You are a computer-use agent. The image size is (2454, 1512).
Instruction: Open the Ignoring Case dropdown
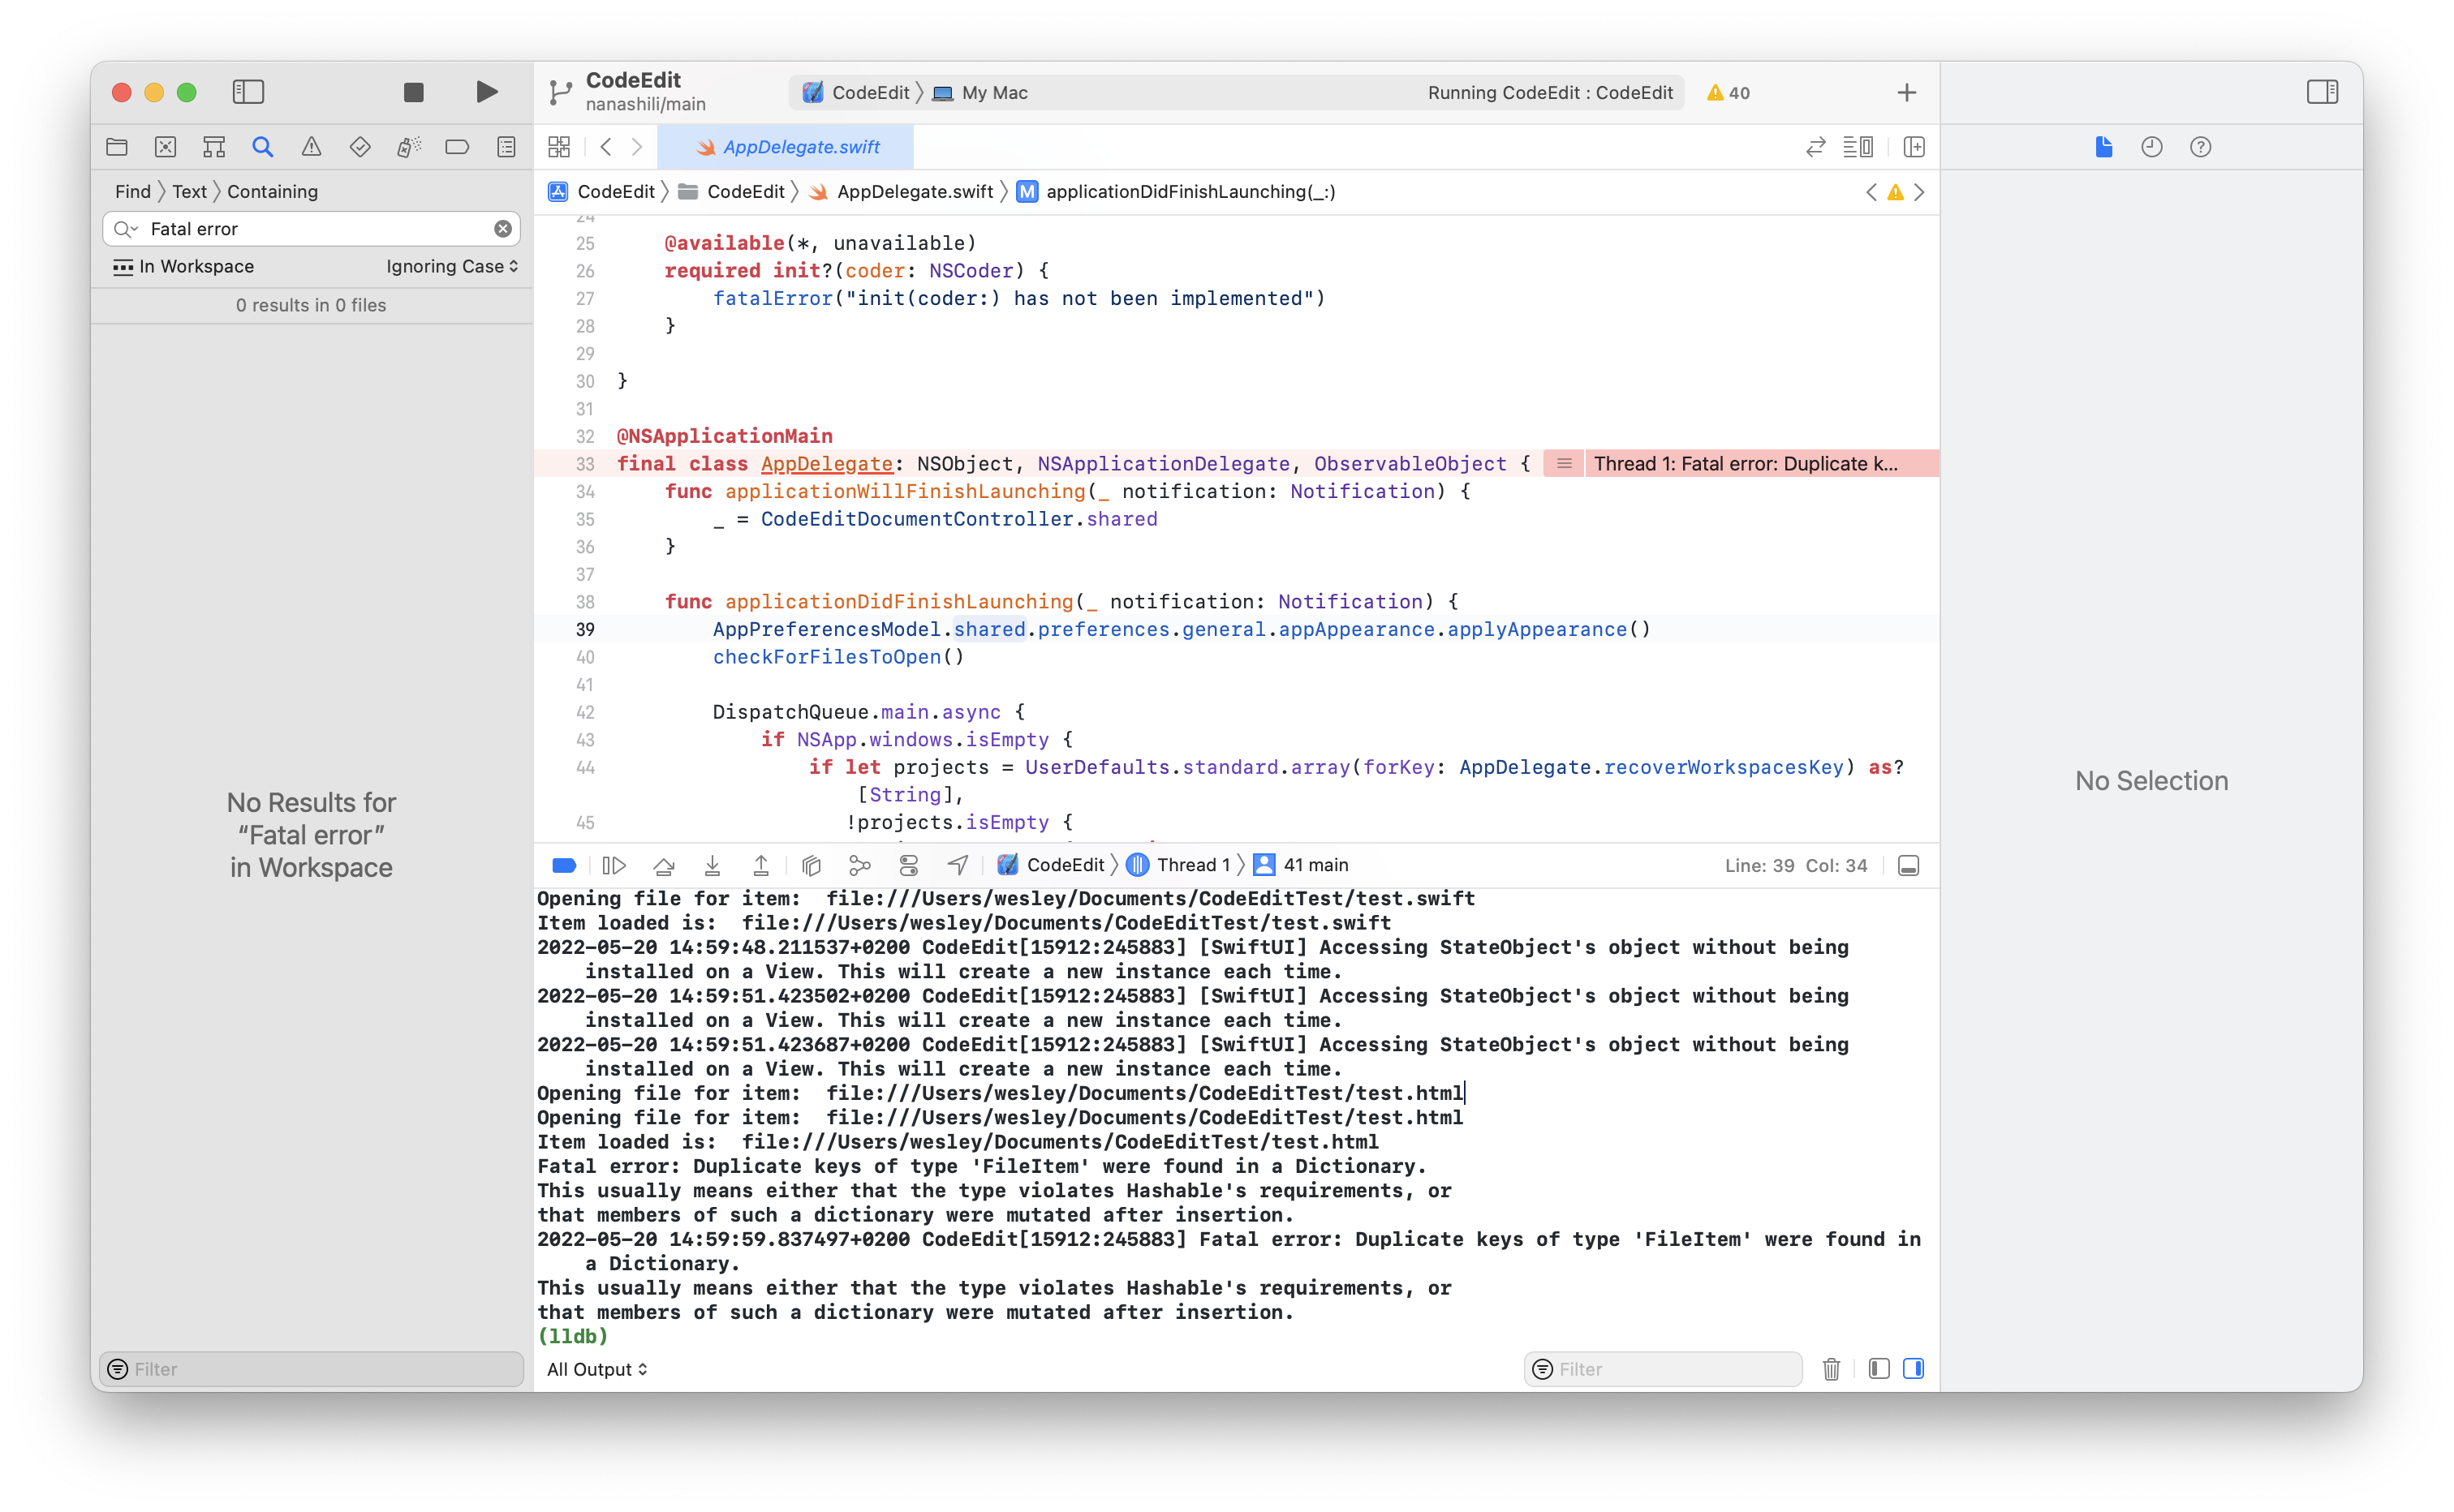click(x=452, y=266)
